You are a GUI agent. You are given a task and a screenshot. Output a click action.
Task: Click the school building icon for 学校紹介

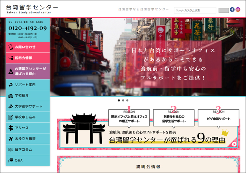tap(11, 95)
